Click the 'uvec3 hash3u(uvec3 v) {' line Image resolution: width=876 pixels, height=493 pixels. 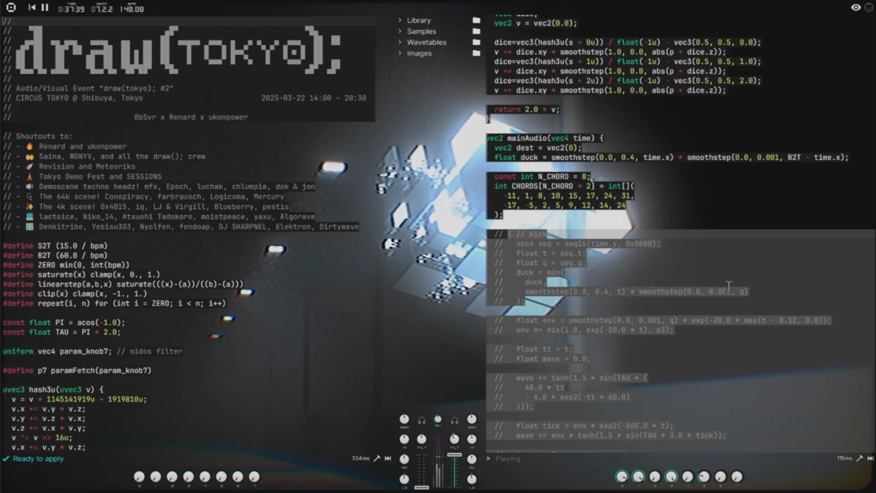click(x=53, y=389)
